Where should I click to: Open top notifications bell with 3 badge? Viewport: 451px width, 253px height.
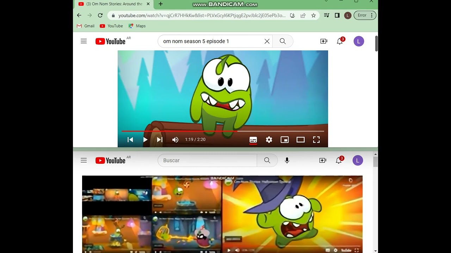coord(340,41)
